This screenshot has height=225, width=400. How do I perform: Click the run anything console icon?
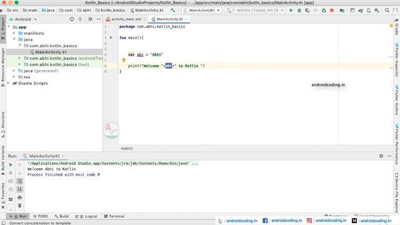tap(352, 11)
